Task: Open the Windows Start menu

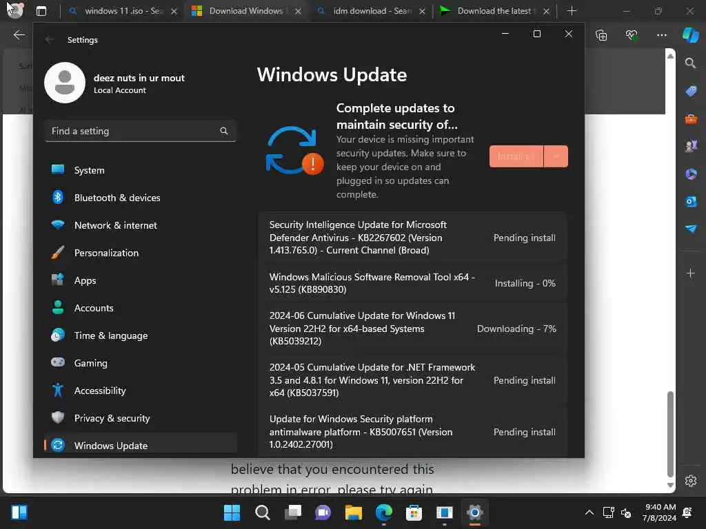Action: click(x=232, y=512)
